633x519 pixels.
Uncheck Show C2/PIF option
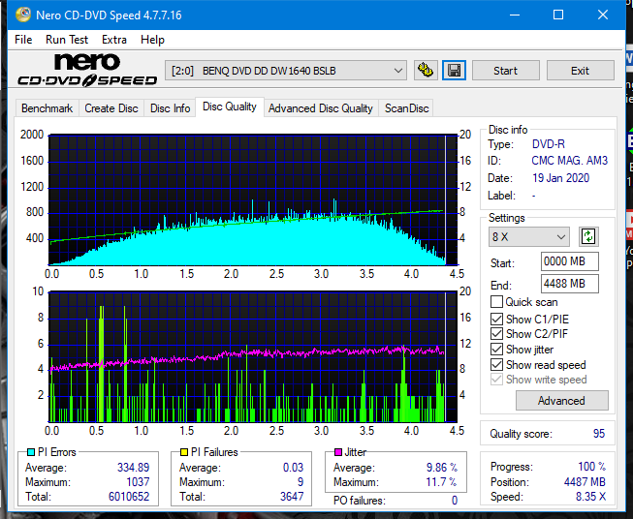[496, 334]
